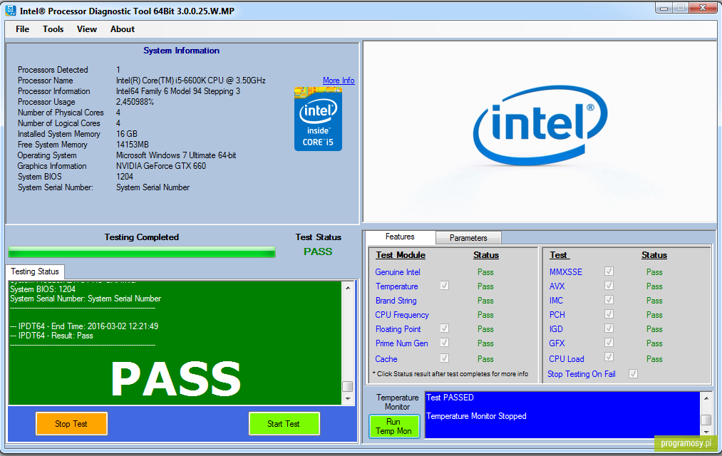Click the CPU Frequency test module link
The height and width of the screenshot is (456, 722).
[x=402, y=315]
